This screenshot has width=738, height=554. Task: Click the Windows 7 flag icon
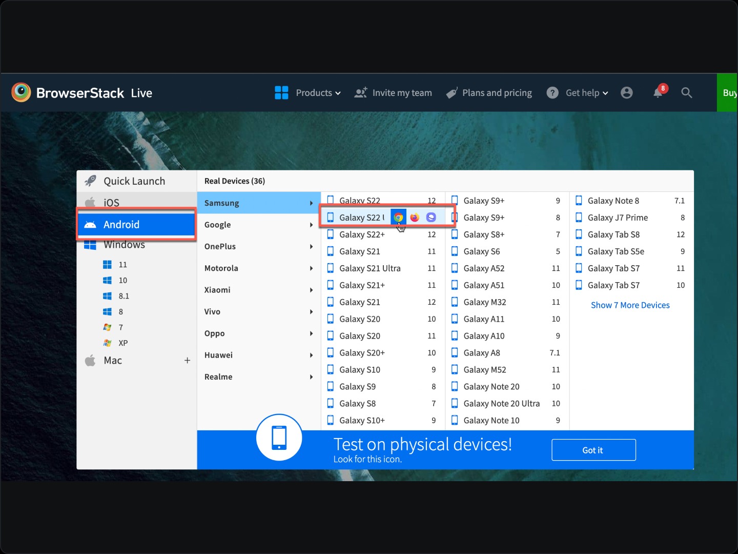pyautogui.click(x=107, y=327)
